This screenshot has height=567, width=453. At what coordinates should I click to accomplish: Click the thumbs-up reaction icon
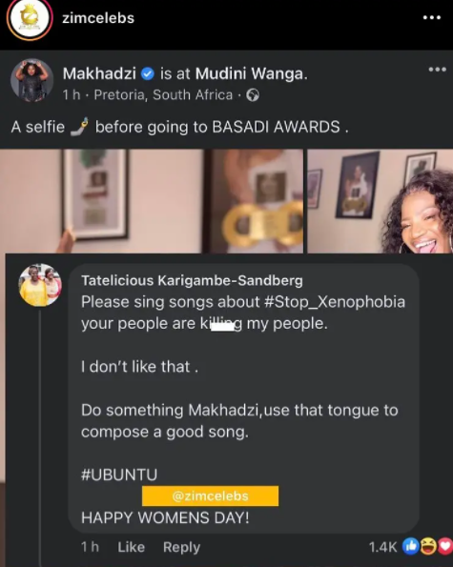[x=411, y=546]
